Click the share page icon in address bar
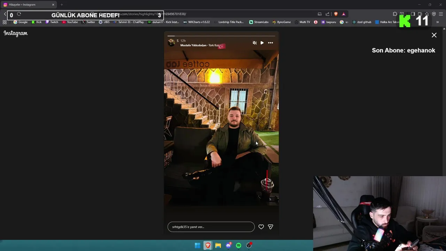The image size is (446, 251). coord(328,14)
